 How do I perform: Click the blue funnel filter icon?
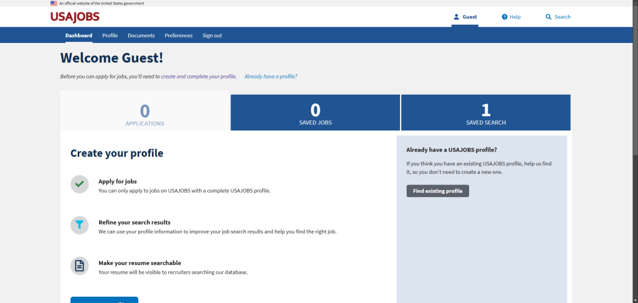click(x=79, y=225)
